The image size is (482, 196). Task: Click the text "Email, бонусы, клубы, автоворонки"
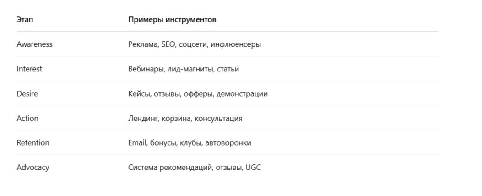click(190, 143)
